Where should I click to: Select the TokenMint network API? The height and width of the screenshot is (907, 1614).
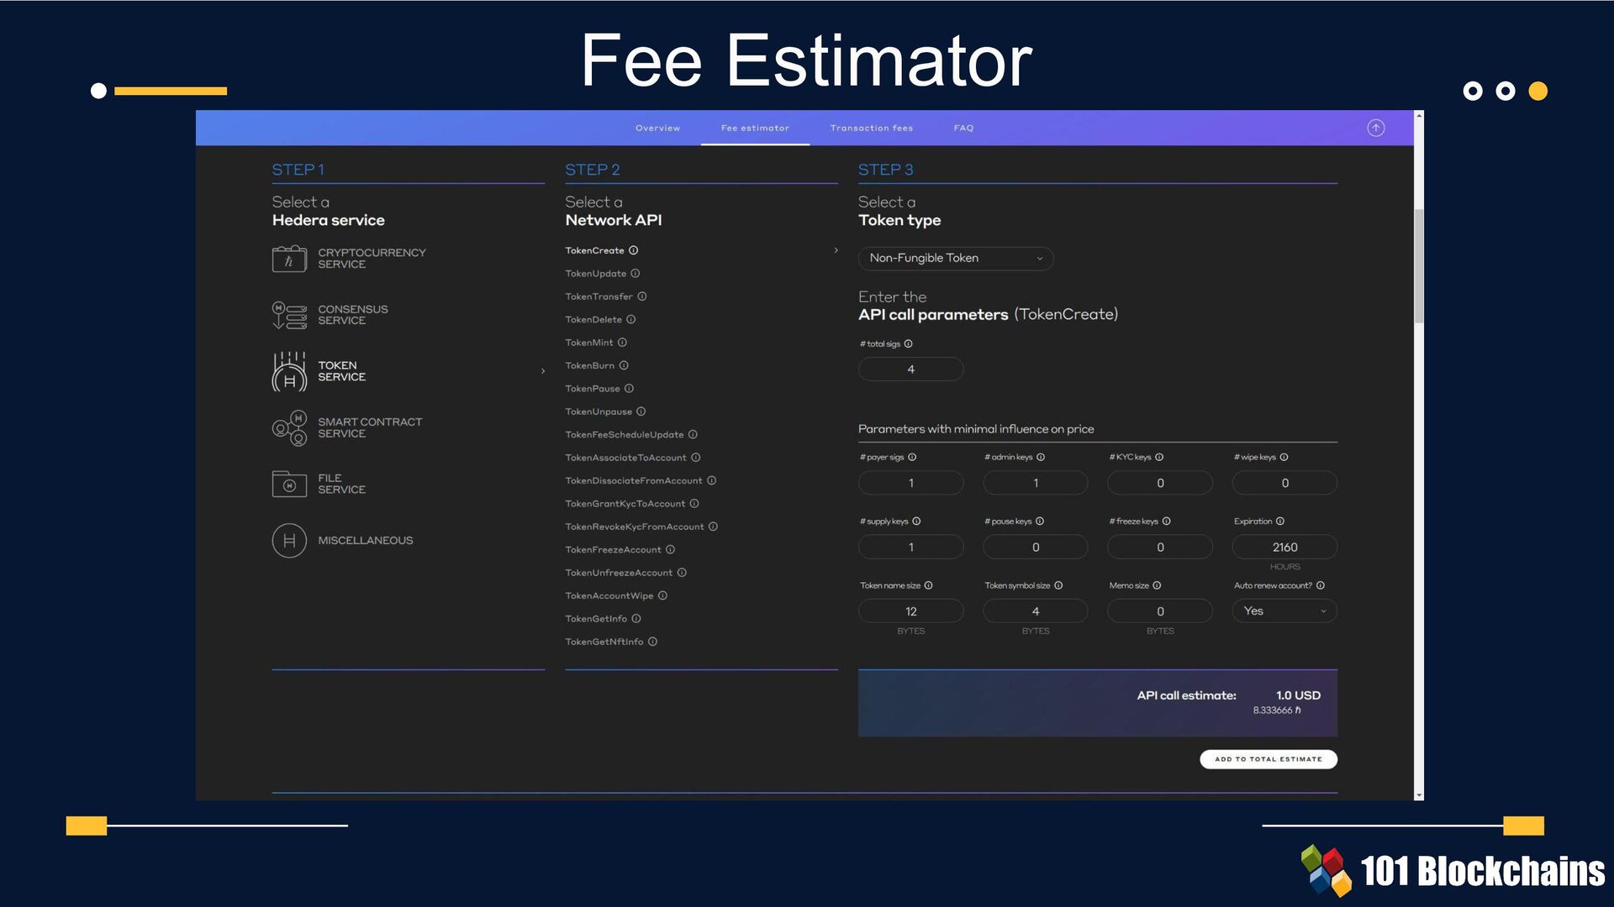(589, 343)
